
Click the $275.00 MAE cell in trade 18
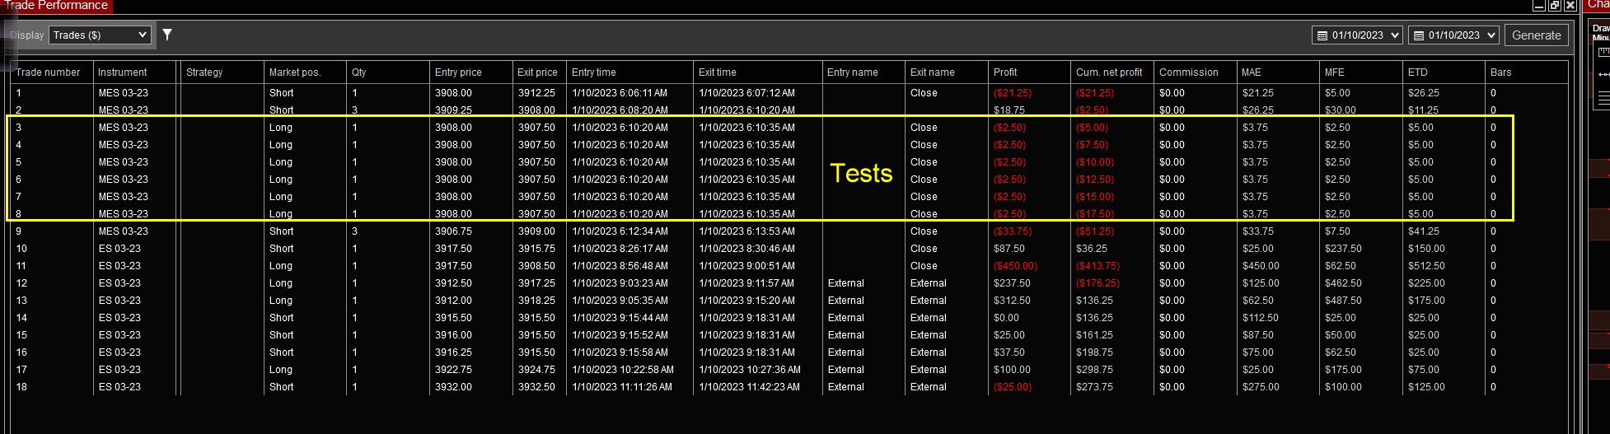coord(1261,387)
